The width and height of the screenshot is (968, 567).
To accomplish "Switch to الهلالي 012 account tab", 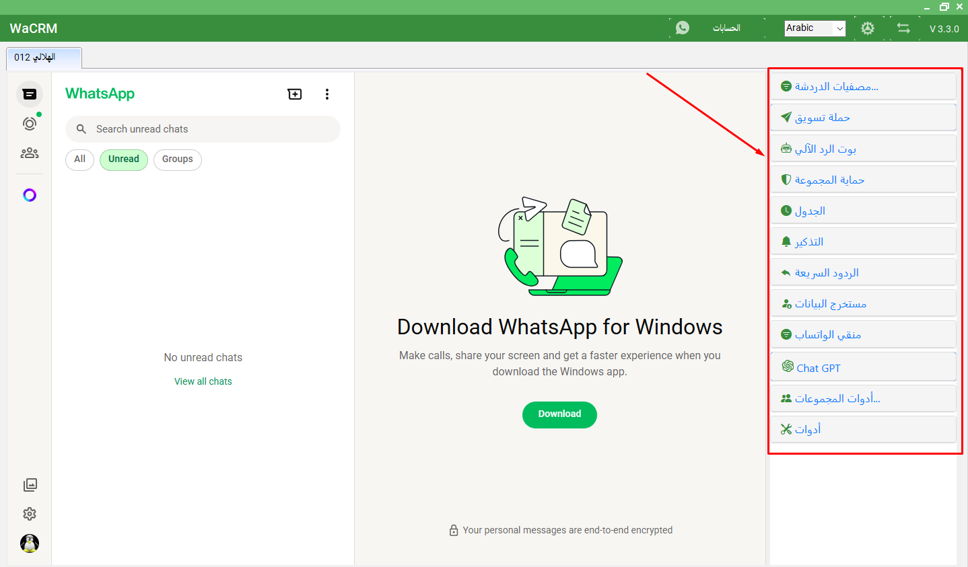I will (44, 58).
